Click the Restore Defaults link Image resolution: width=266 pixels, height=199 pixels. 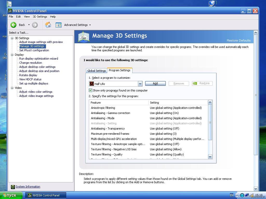[238, 40]
